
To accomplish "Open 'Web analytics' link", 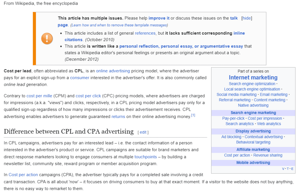I will (269, 124).
